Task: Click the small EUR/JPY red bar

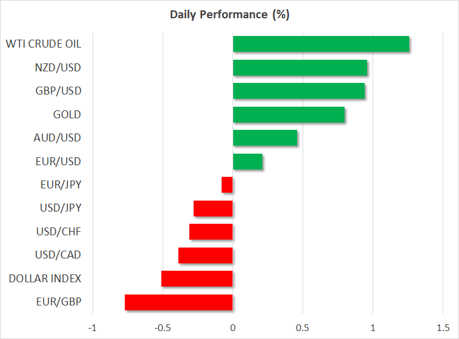Action: click(227, 185)
